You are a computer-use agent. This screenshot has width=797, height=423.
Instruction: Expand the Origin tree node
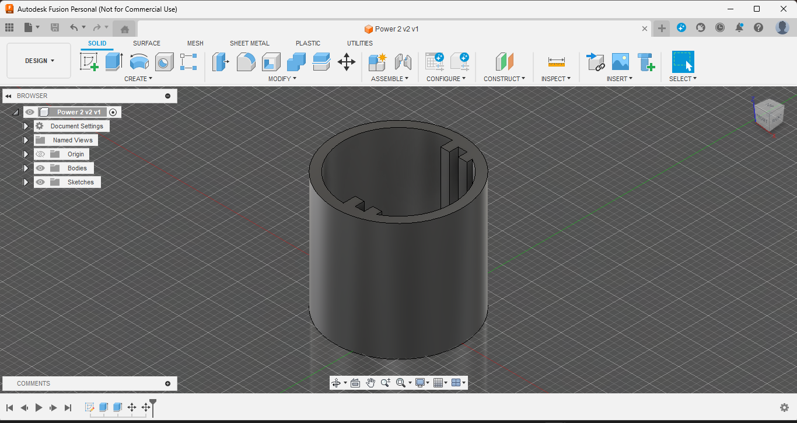pos(26,154)
